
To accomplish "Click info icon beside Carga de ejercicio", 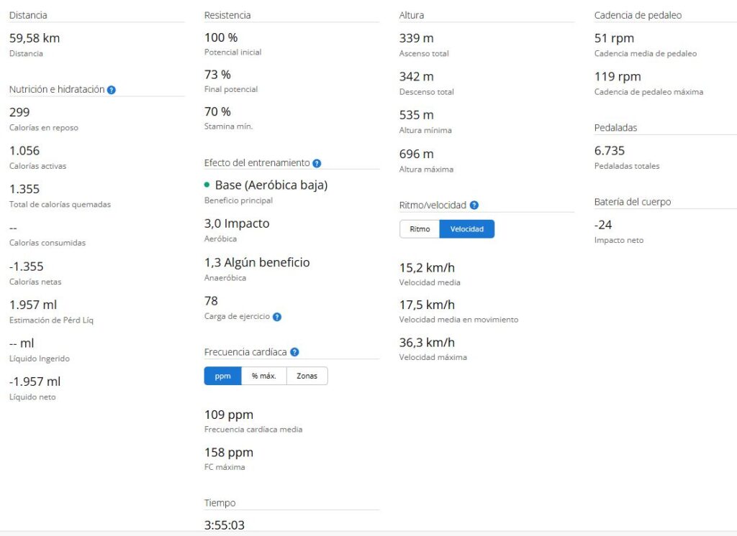I will click(x=277, y=317).
